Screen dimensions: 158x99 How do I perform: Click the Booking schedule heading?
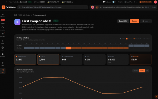tap(23, 38)
